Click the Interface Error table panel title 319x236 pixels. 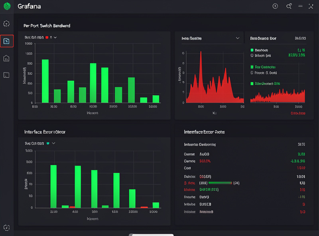coord(204,132)
